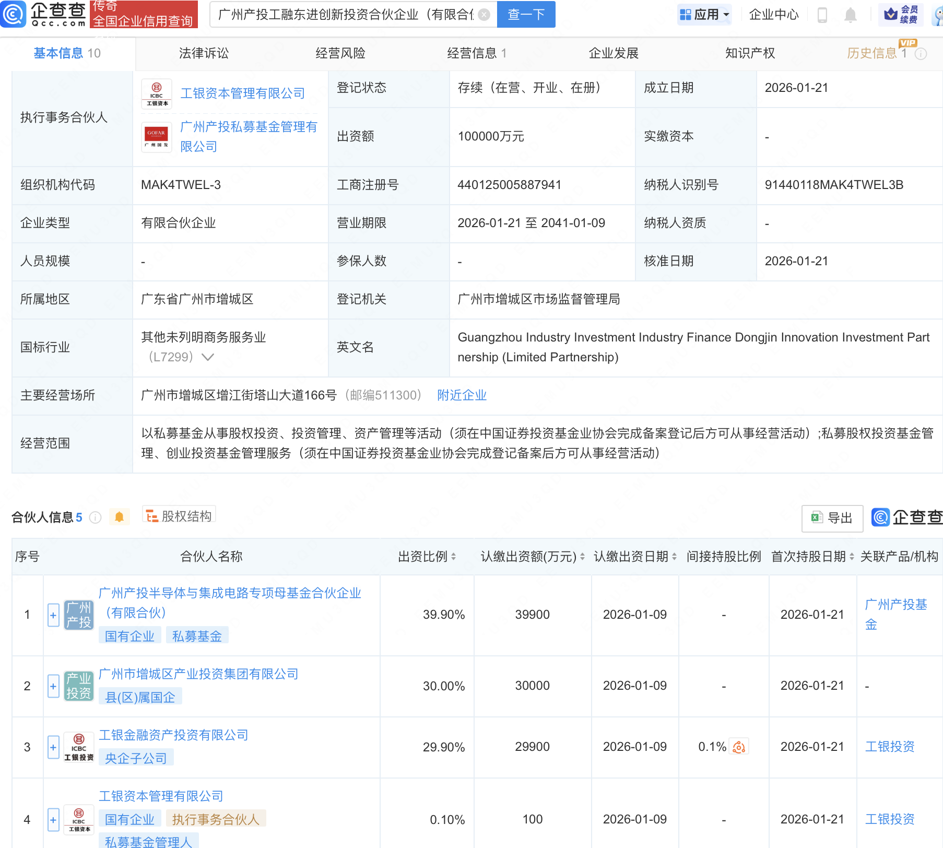The width and height of the screenshot is (943, 848).
Task: Click the partner info alert bell icon
Action: [x=119, y=517]
